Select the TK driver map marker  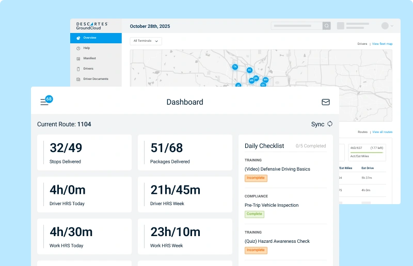(235, 66)
